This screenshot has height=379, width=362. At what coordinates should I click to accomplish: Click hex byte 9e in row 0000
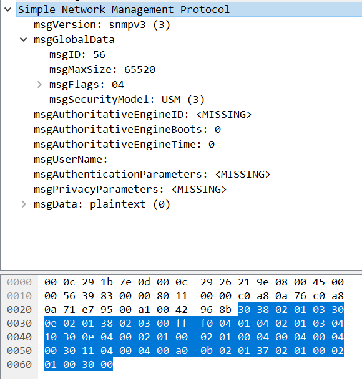(x=263, y=282)
